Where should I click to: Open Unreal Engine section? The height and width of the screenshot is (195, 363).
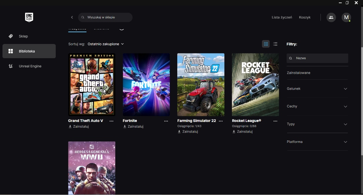pos(29,66)
